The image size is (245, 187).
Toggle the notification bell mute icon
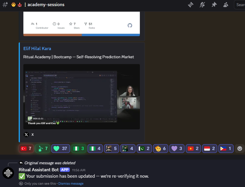coord(202,5)
